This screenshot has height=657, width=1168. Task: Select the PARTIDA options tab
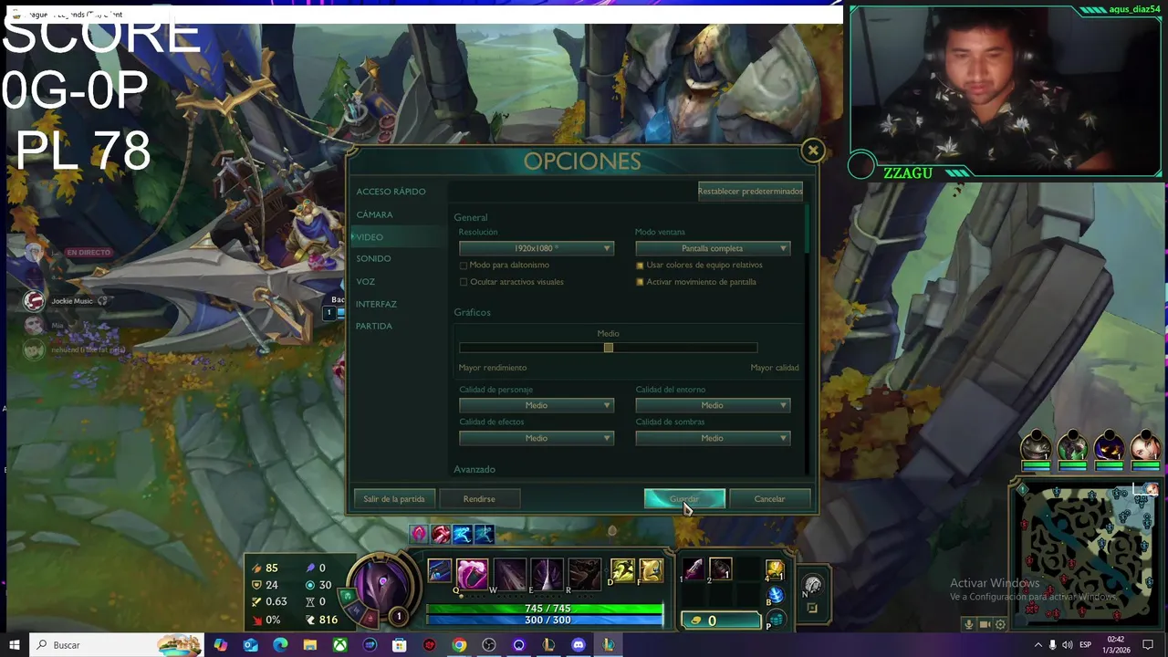click(x=374, y=326)
